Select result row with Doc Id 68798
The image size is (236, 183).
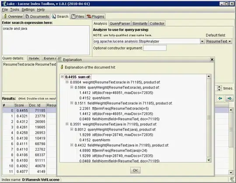click(x=29, y=144)
